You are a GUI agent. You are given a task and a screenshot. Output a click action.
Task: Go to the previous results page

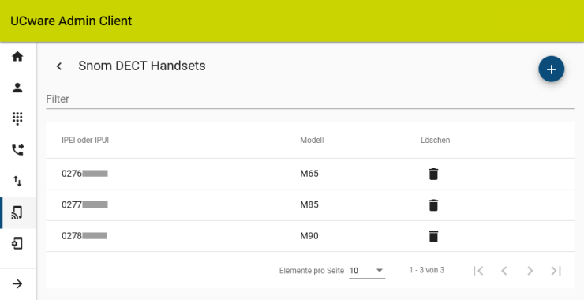point(504,271)
